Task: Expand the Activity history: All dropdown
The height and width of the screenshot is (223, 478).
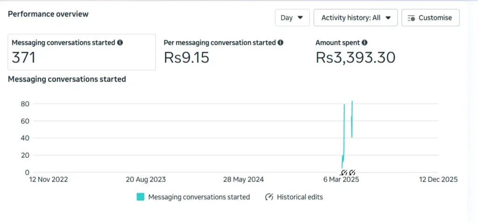Action: 355,18
